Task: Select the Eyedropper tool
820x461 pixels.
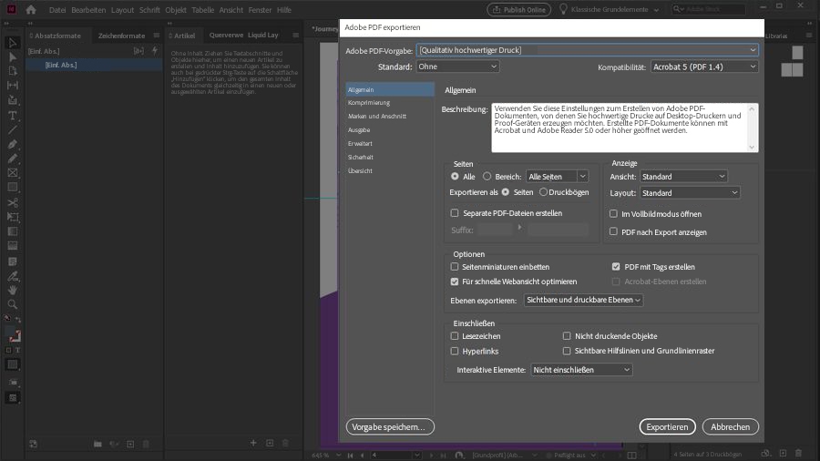Action: (x=13, y=275)
